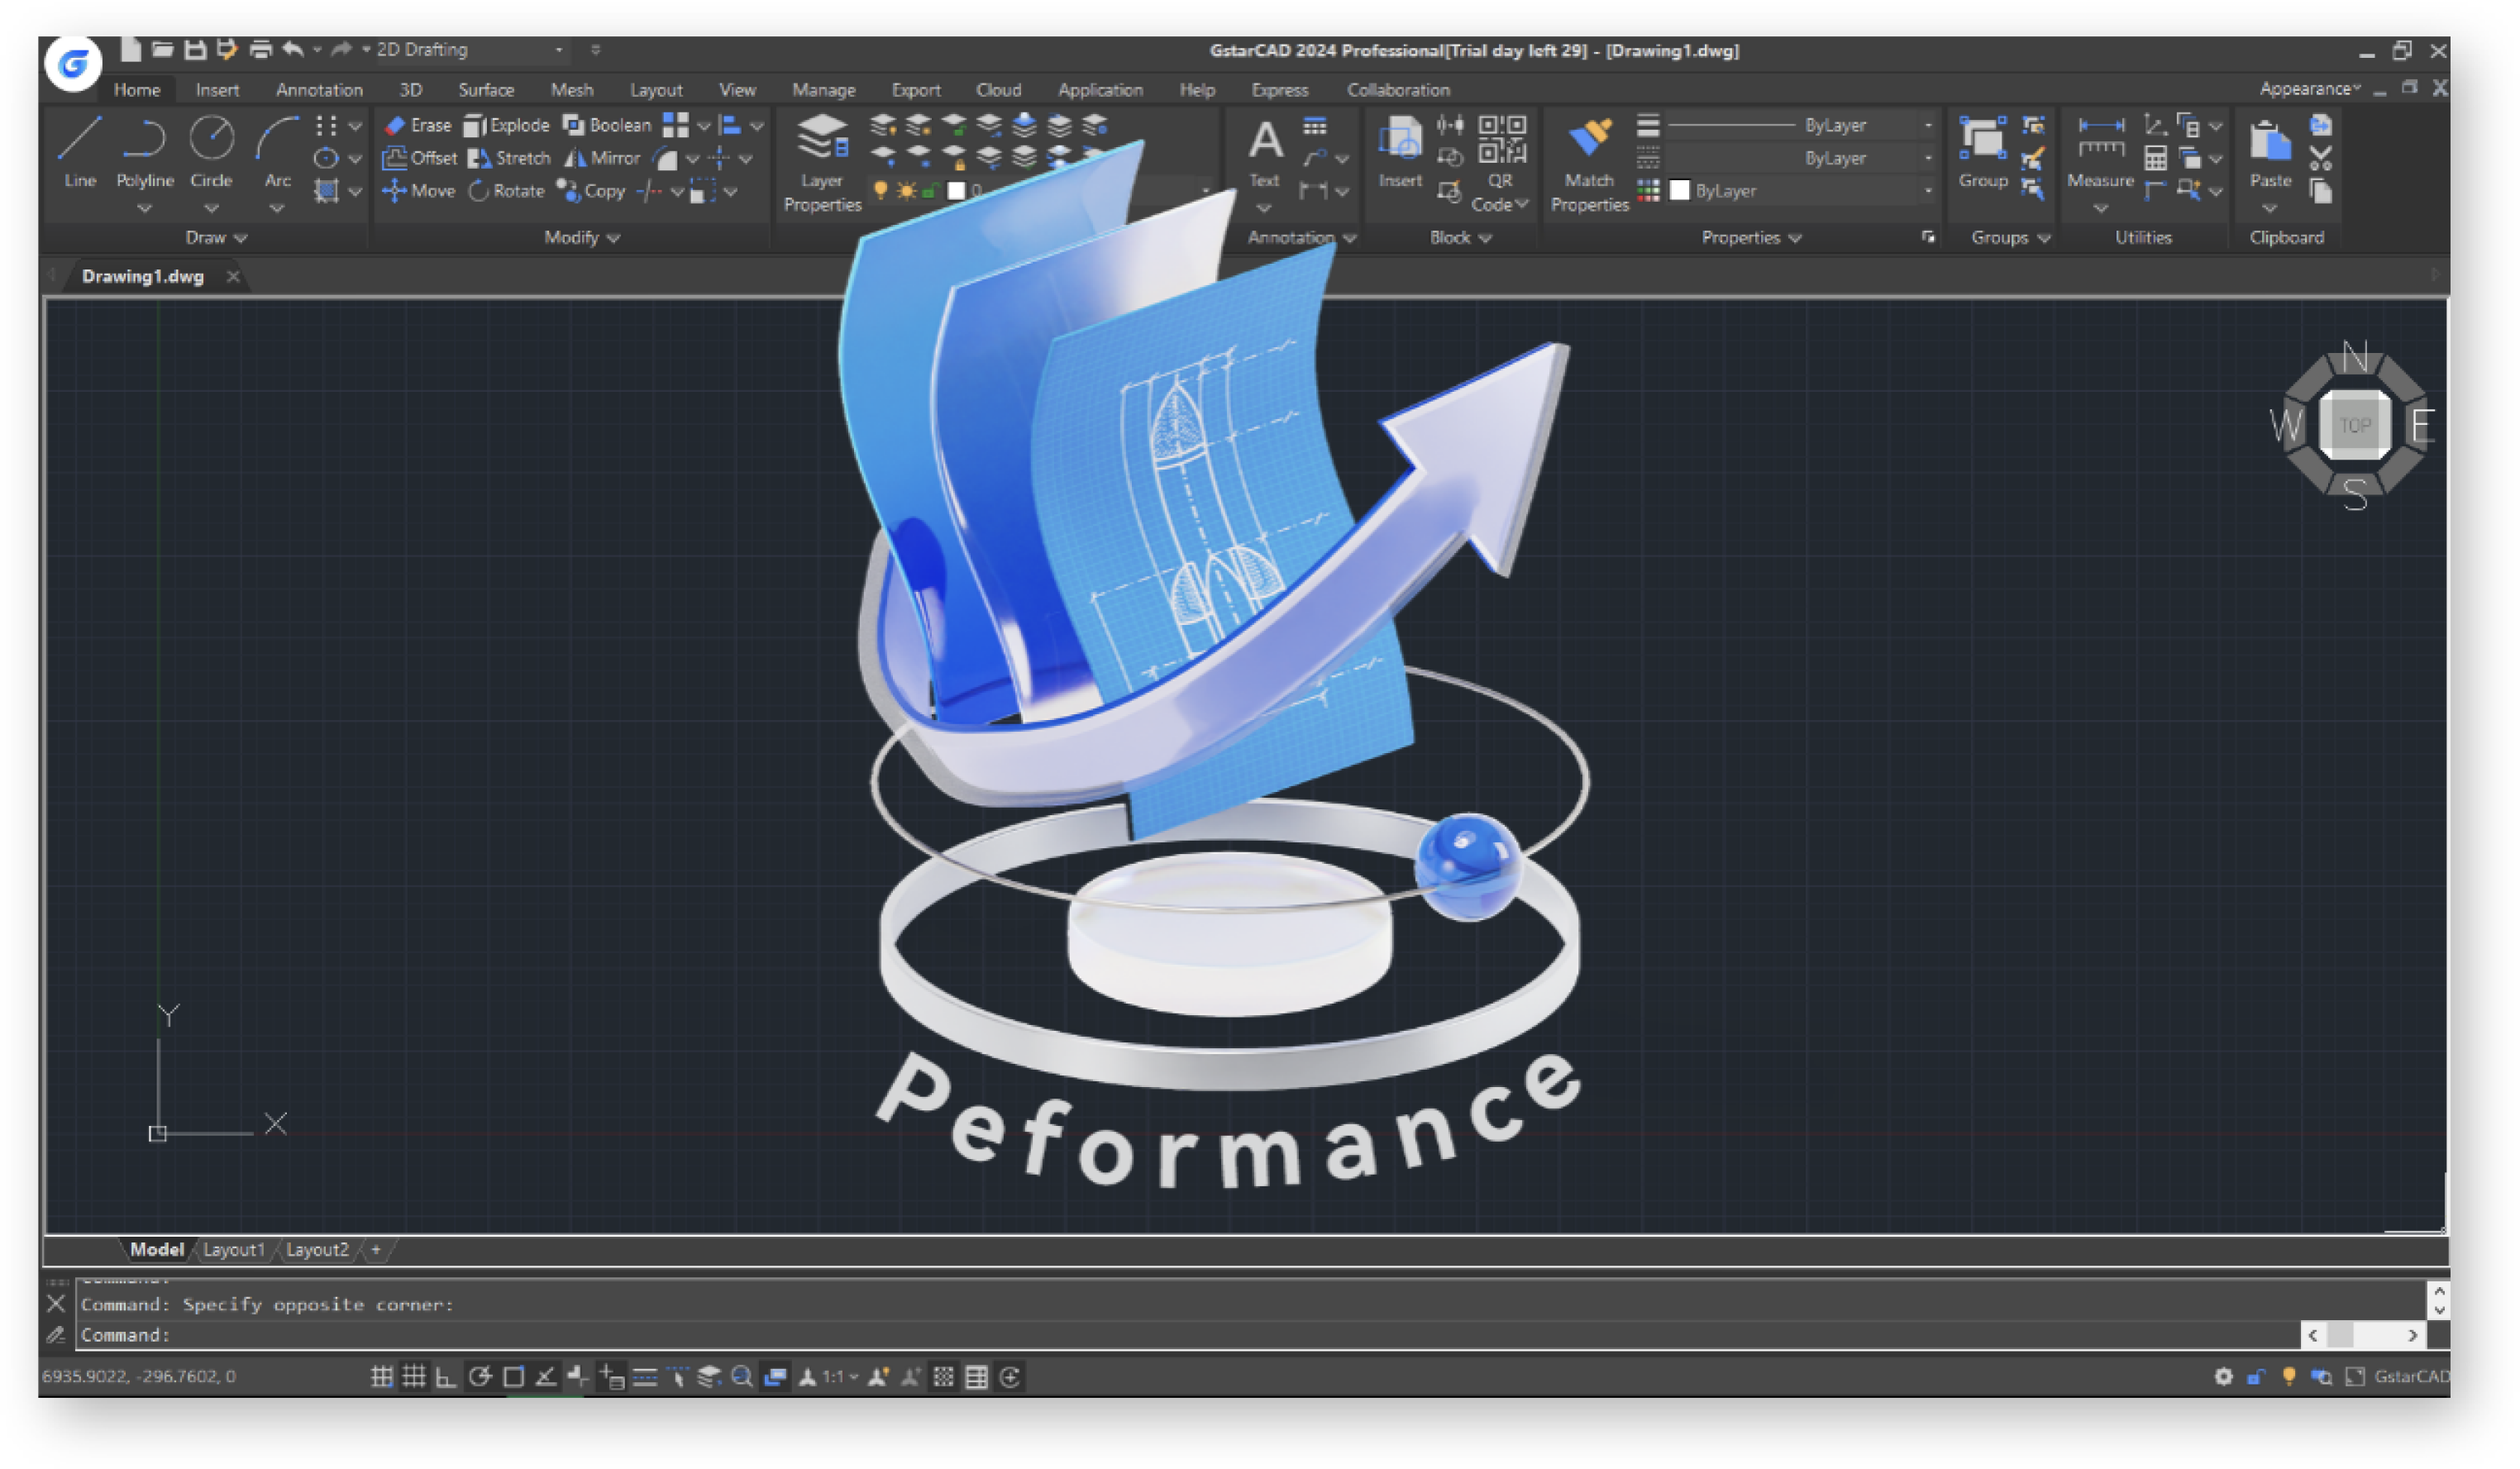Image resolution: width=2520 pixels, height=1469 pixels.
Task: Click the N compass direction on view cube
Action: [2354, 356]
